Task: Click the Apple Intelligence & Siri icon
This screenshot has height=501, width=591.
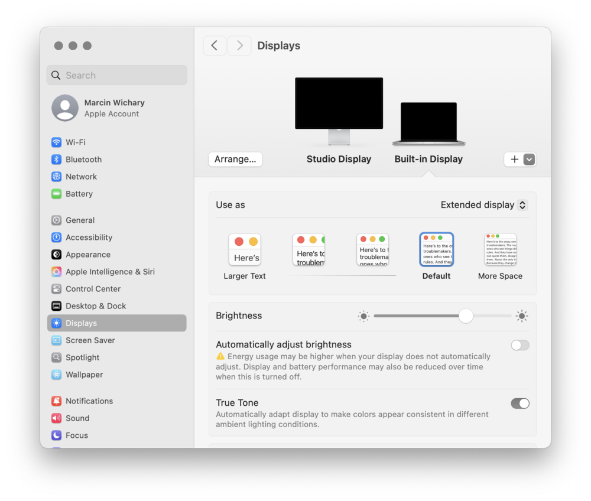Action: click(57, 272)
